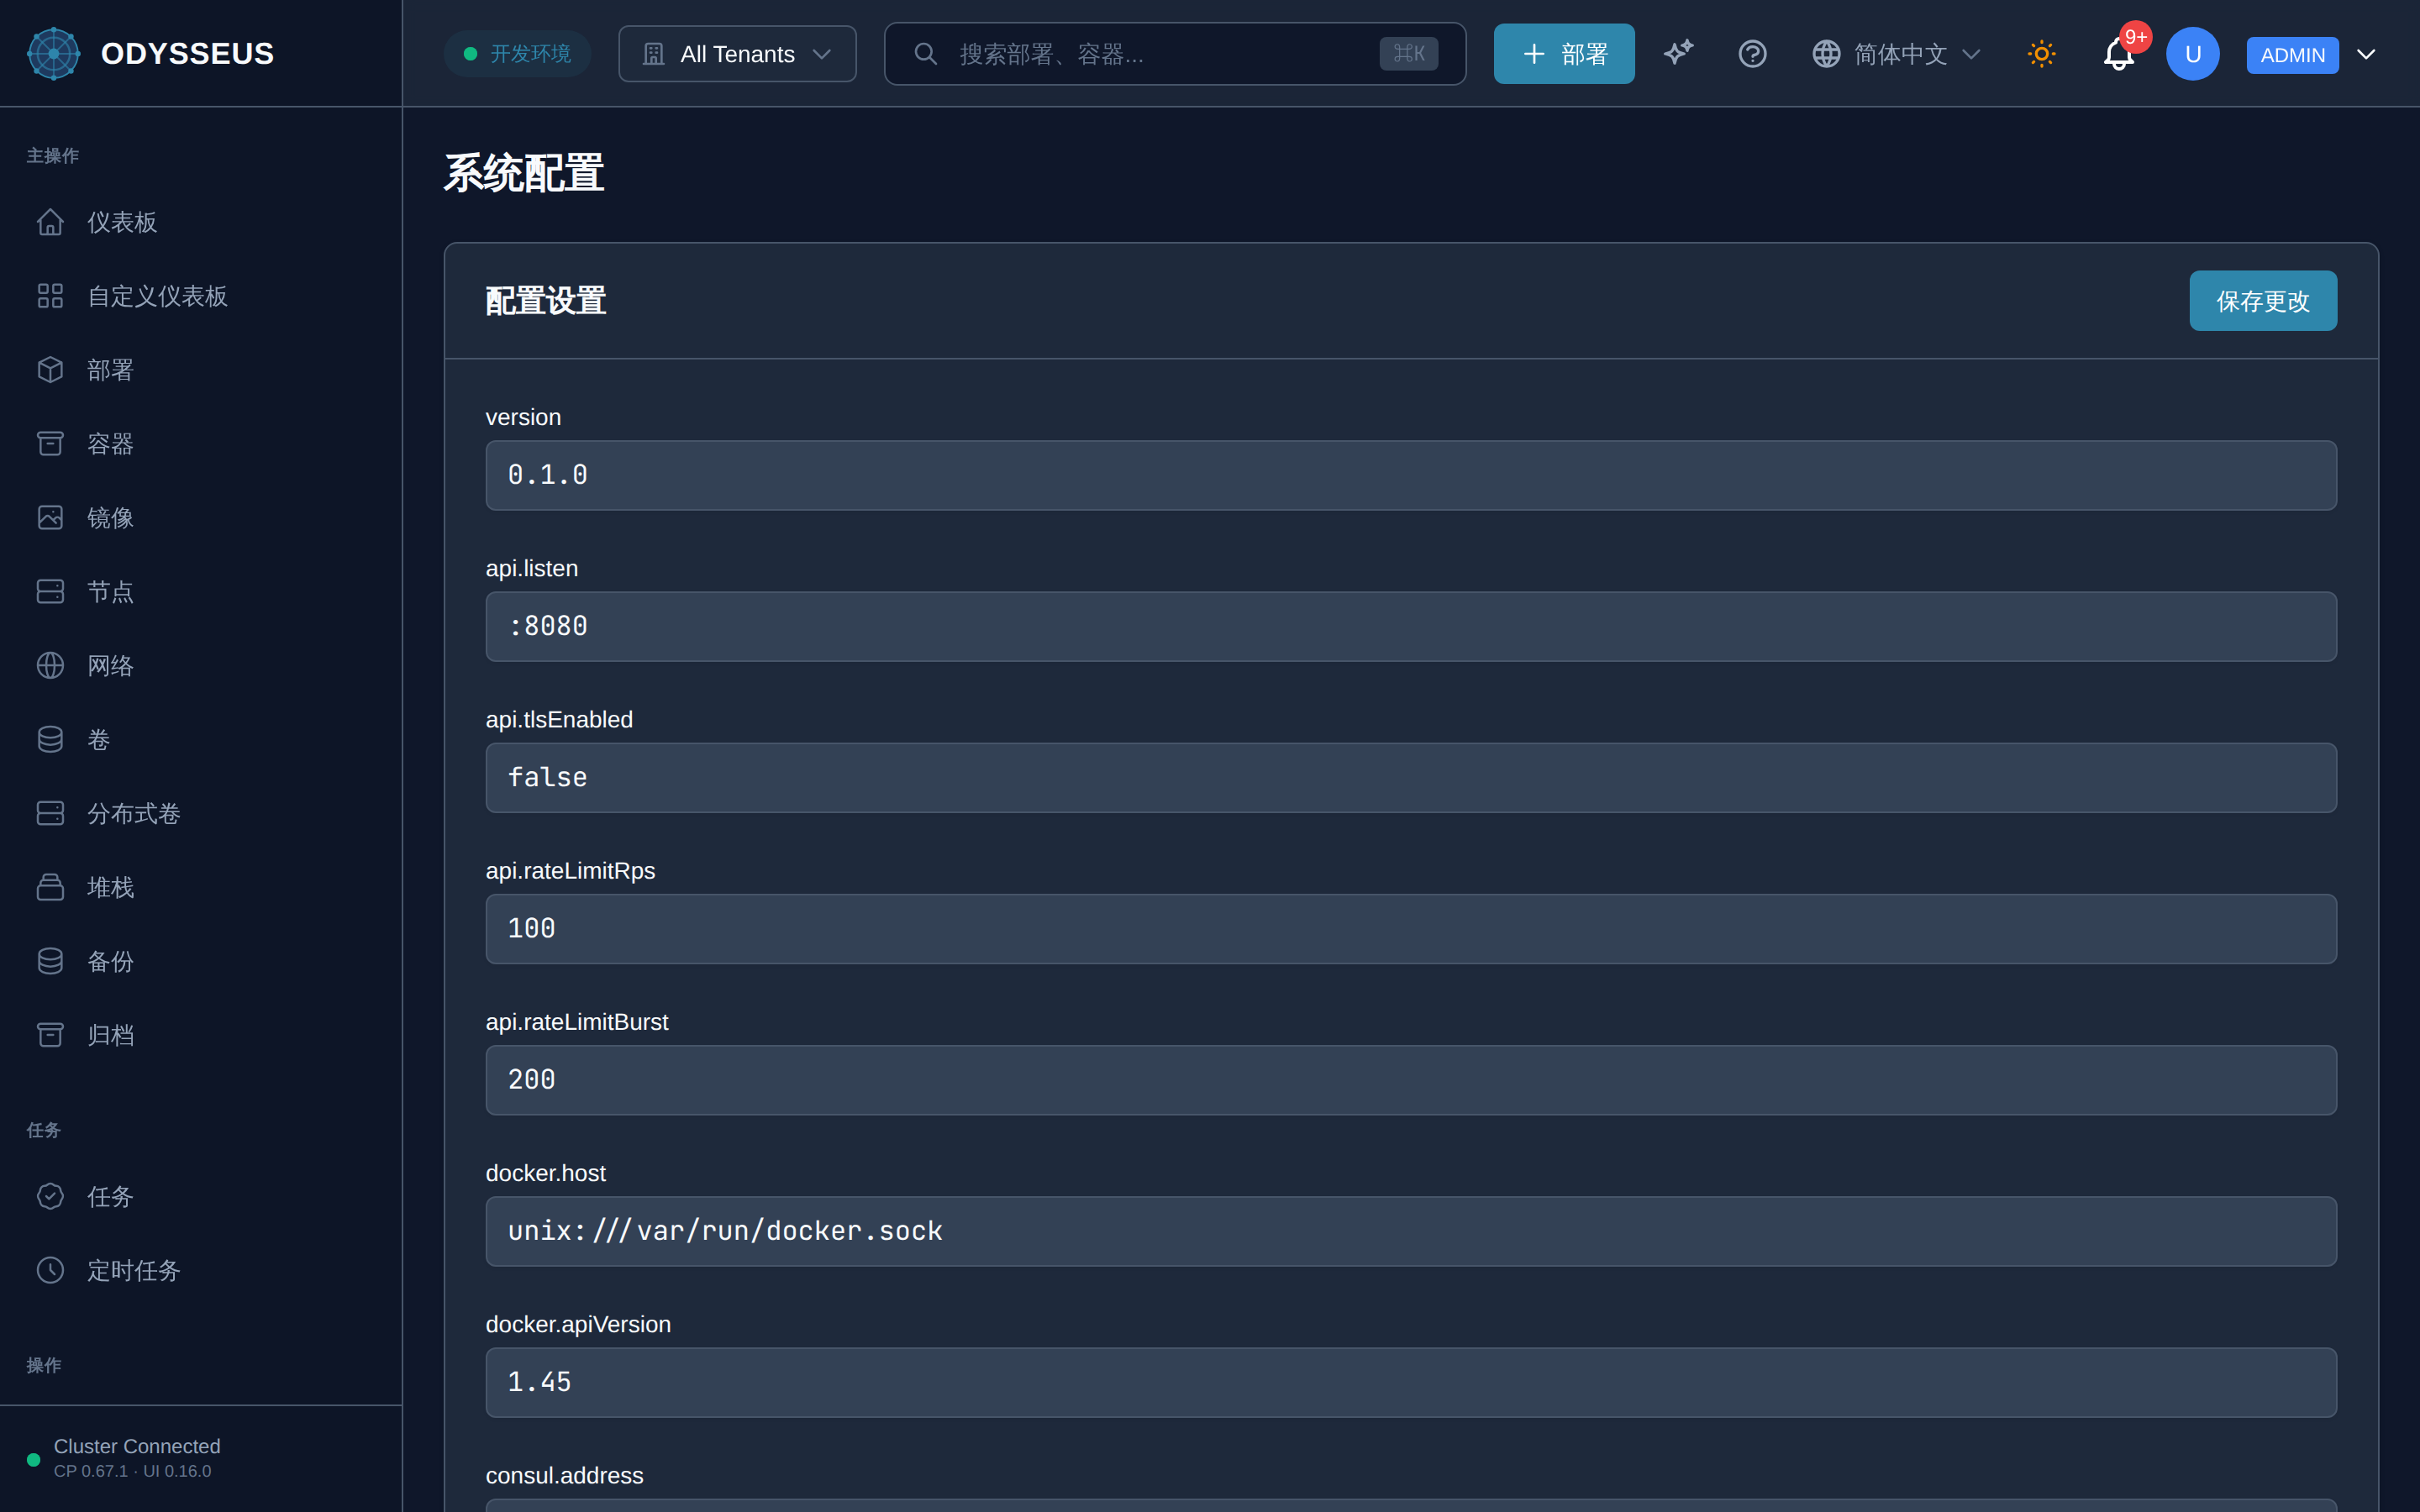
Task: Click the Odysseus logo
Action: pyautogui.click(x=53, y=53)
